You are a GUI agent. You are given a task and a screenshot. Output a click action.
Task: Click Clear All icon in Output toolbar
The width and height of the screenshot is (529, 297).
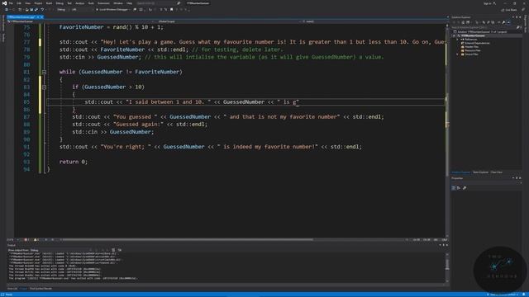point(114,250)
